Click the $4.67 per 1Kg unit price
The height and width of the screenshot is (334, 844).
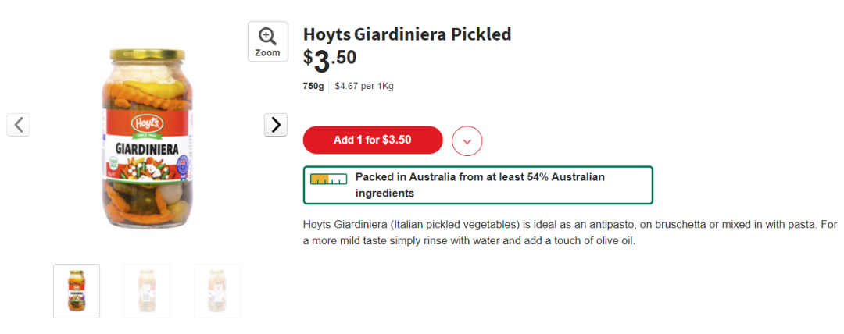[x=364, y=86]
